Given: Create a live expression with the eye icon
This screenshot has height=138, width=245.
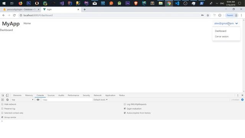Looking at the screenshot, I should click(x=38, y=100).
